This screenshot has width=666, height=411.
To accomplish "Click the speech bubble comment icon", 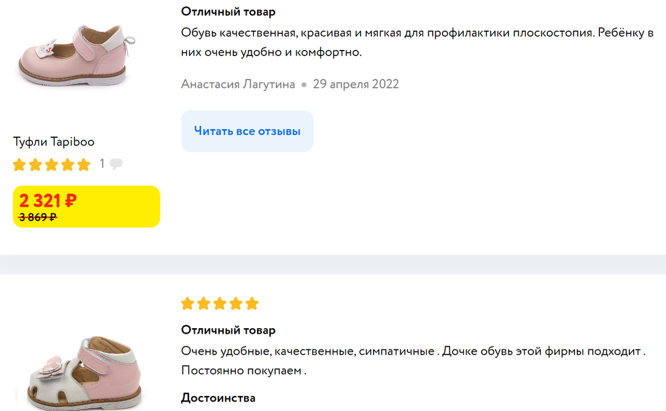I will point(116,164).
